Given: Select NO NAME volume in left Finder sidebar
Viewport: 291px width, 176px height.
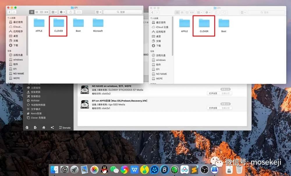Looking at the screenshot, I should point(17,73).
